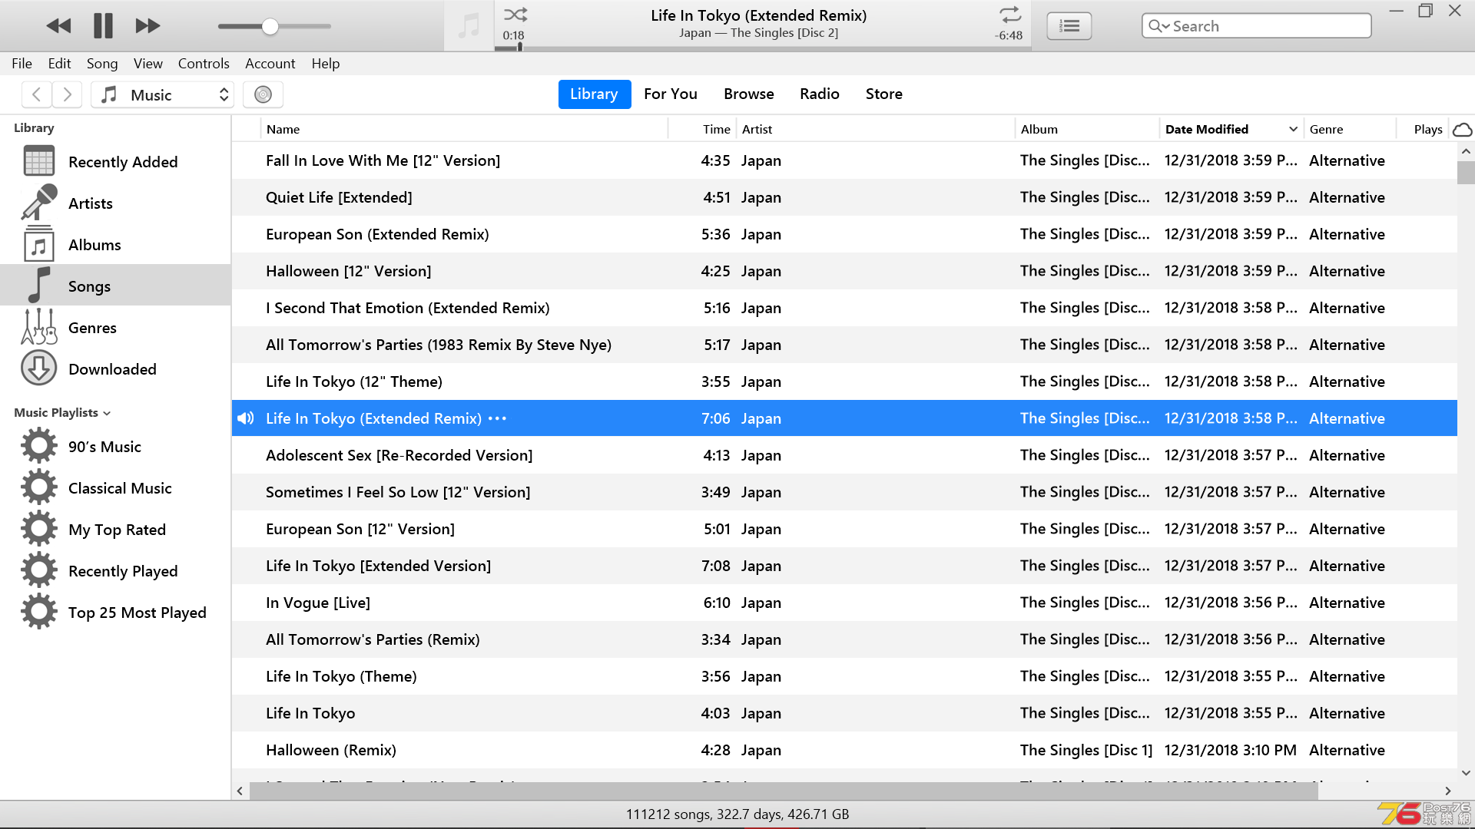Sort by the Album column header
The image size is (1475, 829).
pyautogui.click(x=1087, y=129)
